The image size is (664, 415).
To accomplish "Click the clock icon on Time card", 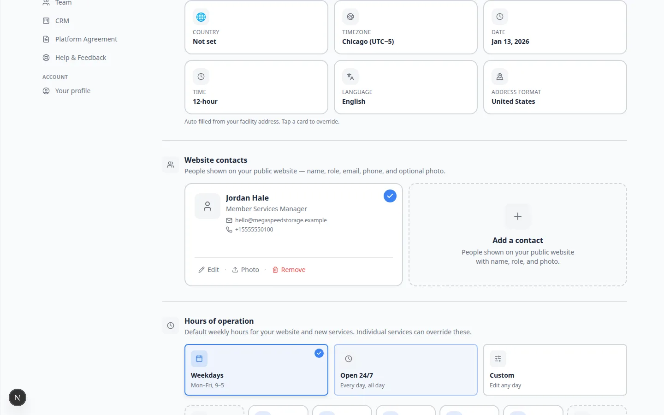I will [x=201, y=77].
